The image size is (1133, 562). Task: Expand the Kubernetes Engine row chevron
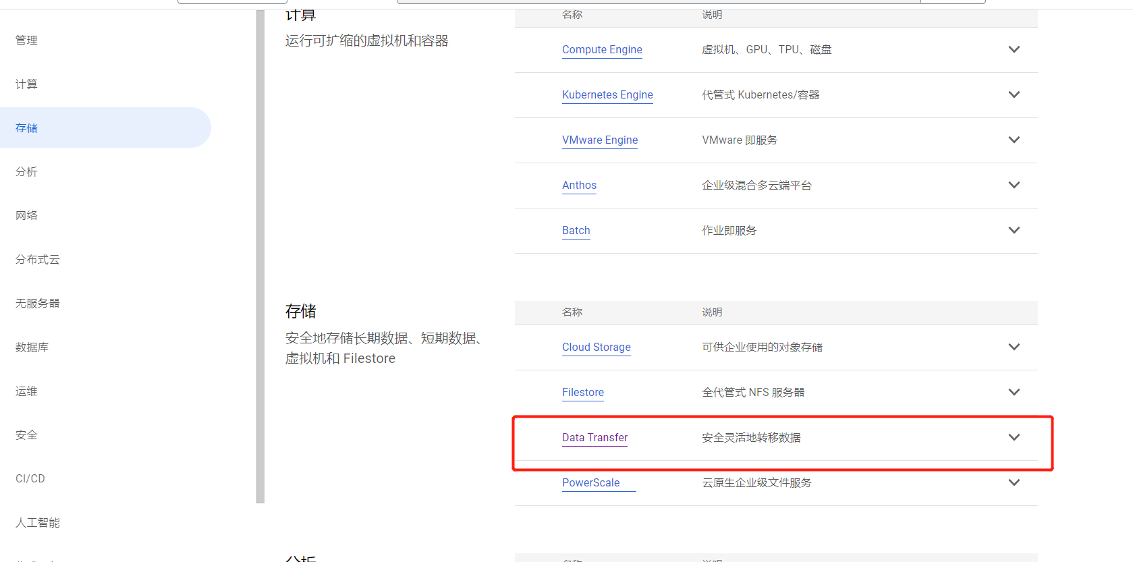coord(1014,94)
